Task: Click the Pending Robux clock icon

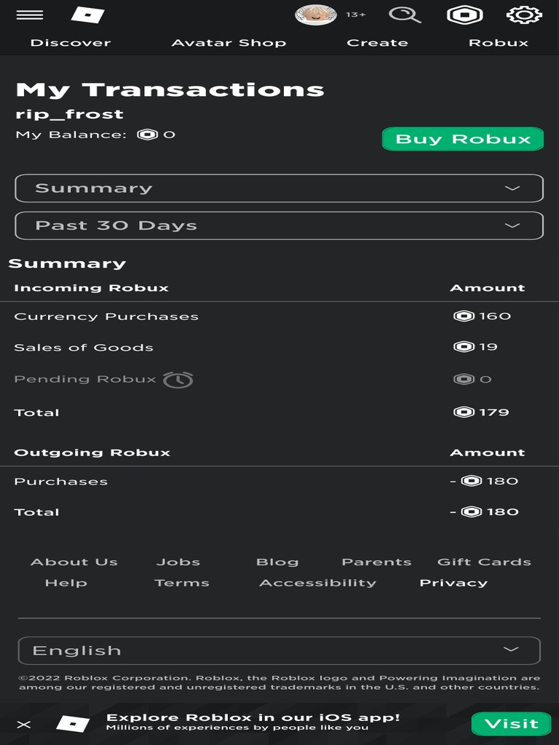Action: coord(178,380)
